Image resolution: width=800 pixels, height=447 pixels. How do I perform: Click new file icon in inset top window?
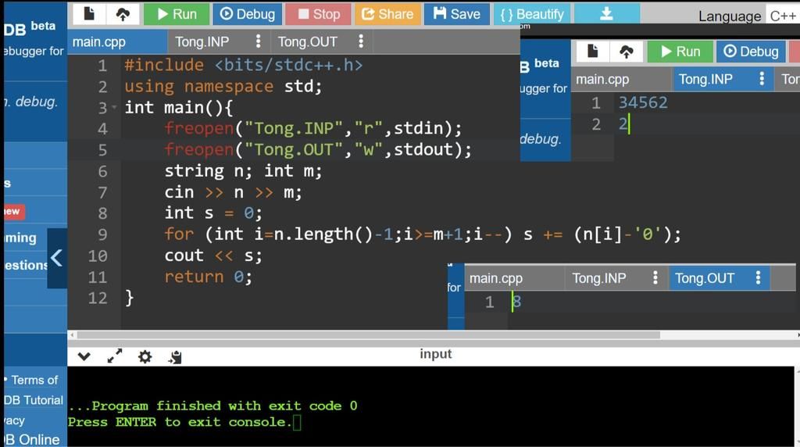pos(592,51)
